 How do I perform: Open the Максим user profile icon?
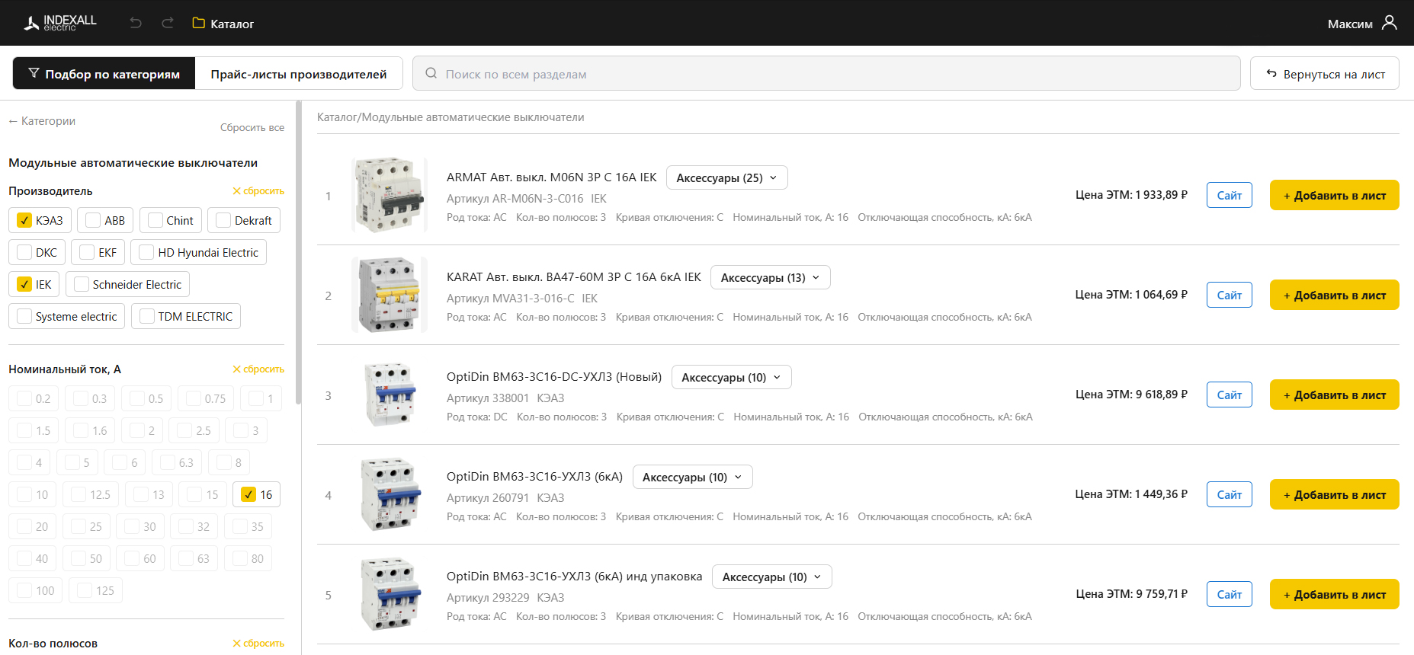point(1390,23)
